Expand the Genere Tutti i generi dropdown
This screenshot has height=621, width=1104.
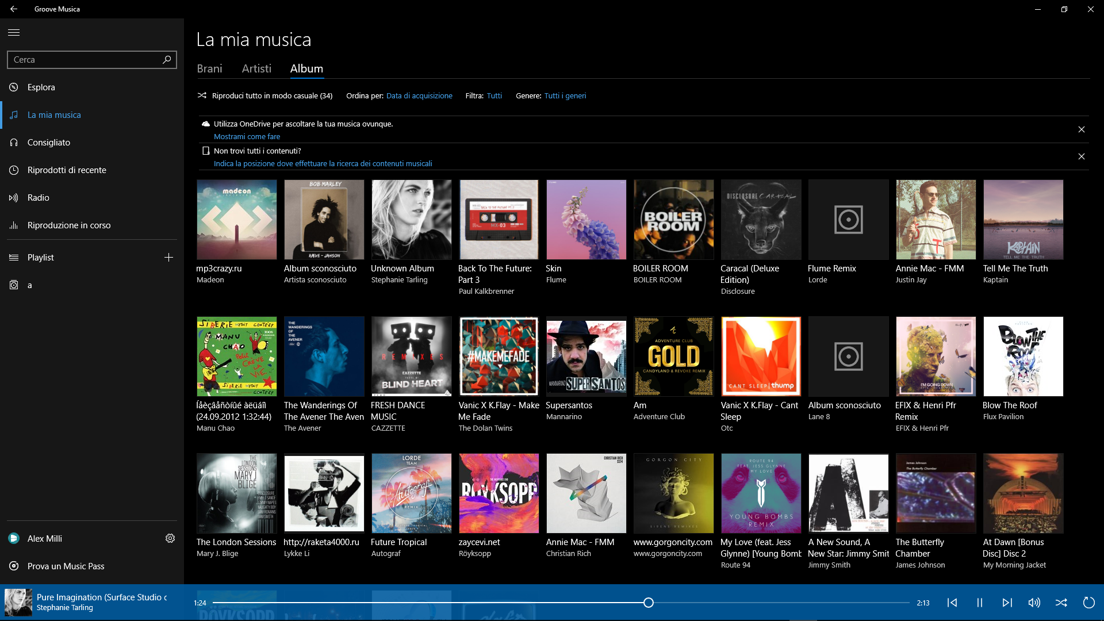tap(565, 95)
